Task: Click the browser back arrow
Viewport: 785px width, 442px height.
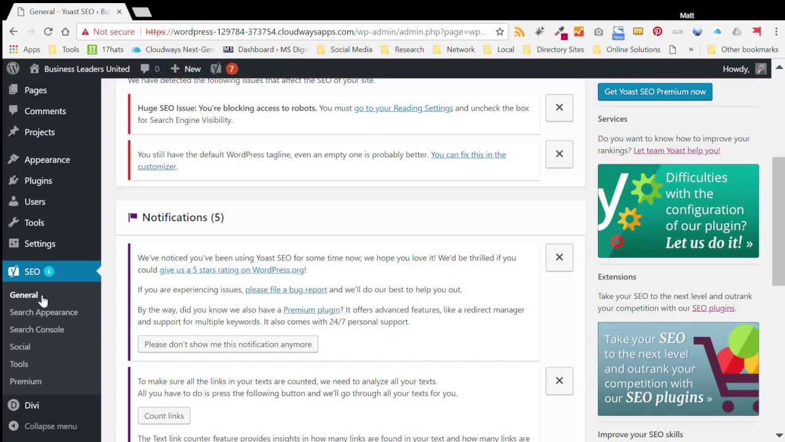Action: pyautogui.click(x=13, y=32)
